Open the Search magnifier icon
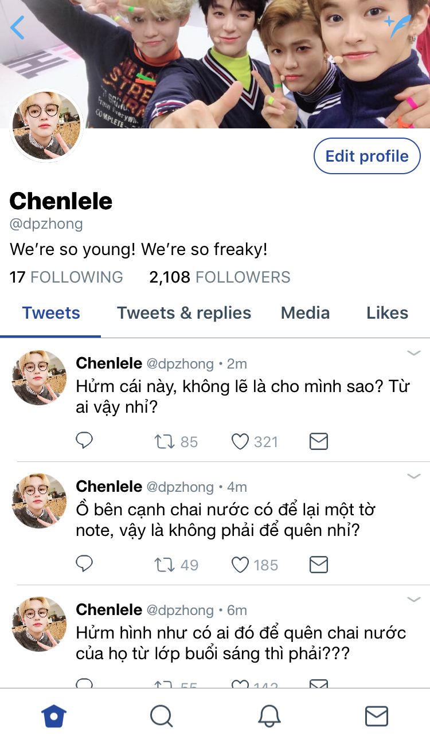430x744 pixels. [161, 716]
